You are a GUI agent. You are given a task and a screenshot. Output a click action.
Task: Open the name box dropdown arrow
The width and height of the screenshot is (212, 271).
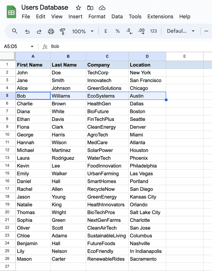[x=32, y=47]
